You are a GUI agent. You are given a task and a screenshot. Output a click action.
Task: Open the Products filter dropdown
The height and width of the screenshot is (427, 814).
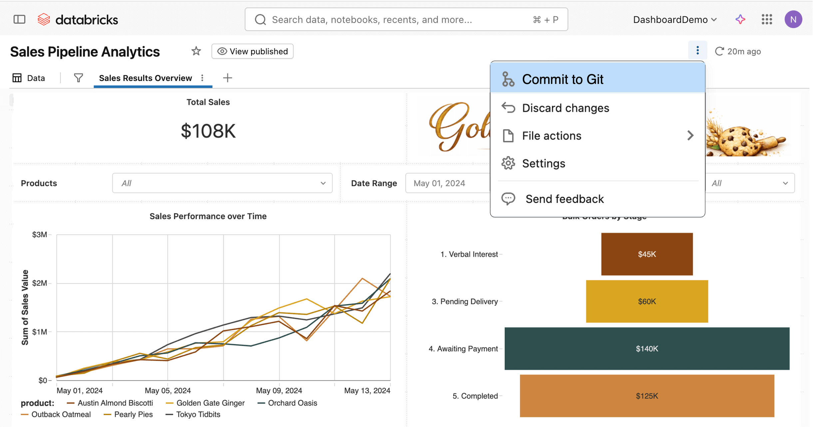(x=222, y=183)
